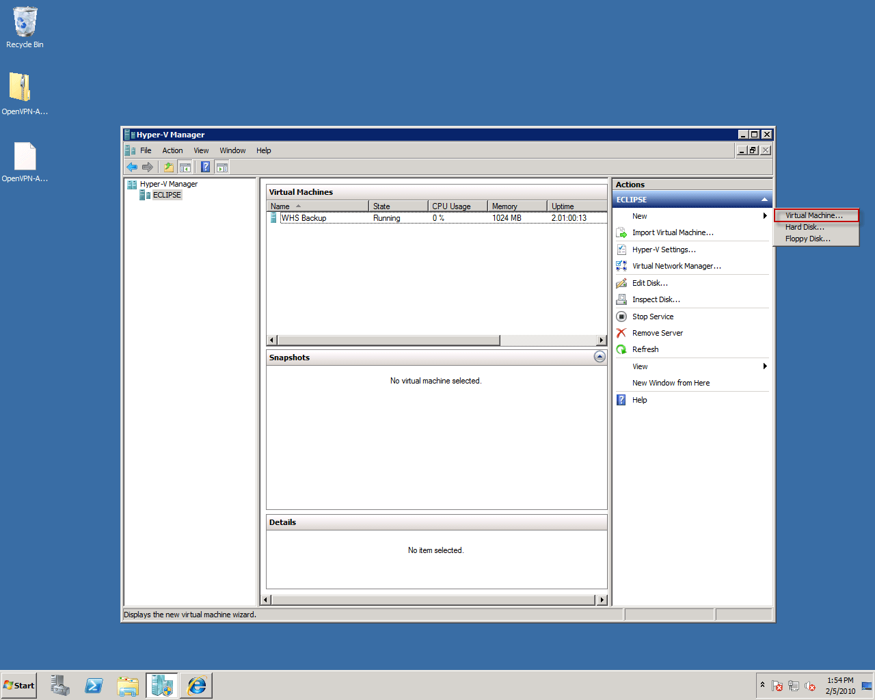The width and height of the screenshot is (875, 700).
Task: Click Stop Service action
Action: coord(653,317)
